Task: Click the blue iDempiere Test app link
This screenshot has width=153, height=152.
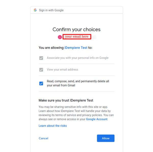Action: pyautogui.click(x=76, y=47)
